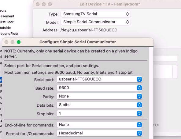The image size is (181, 139).
Task: Open the Type dropdown showing SamsungTV Serial
Action: click(96, 14)
